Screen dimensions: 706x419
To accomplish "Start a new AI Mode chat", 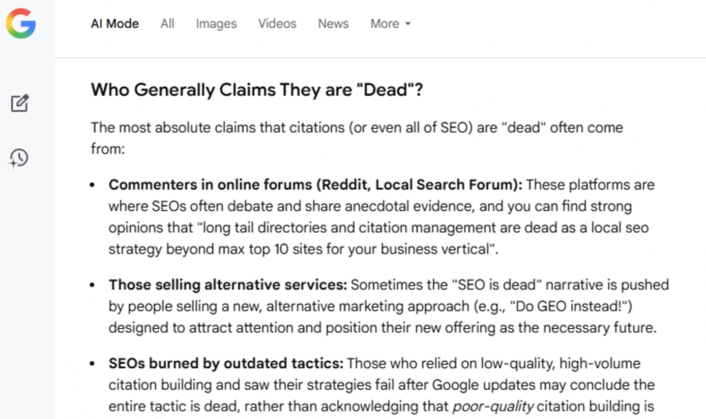I will pyautogui.click(x=19, y=104).
